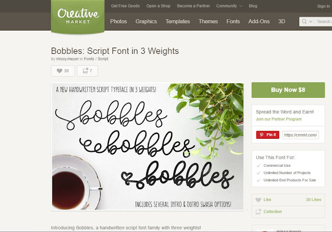
Task: Add to collection using the icon showing 7
Action: click(87, 71)
